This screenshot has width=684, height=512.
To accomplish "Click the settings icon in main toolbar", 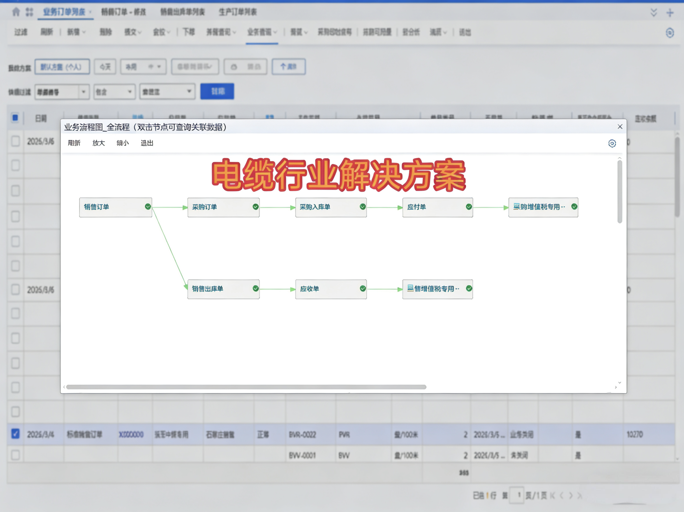I will (x=670, y=32).
